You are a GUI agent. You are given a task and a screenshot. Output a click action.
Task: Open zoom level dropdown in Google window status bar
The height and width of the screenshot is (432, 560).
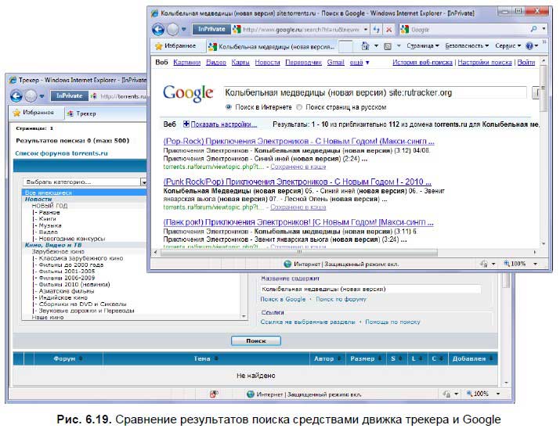[x=535, y=264]
